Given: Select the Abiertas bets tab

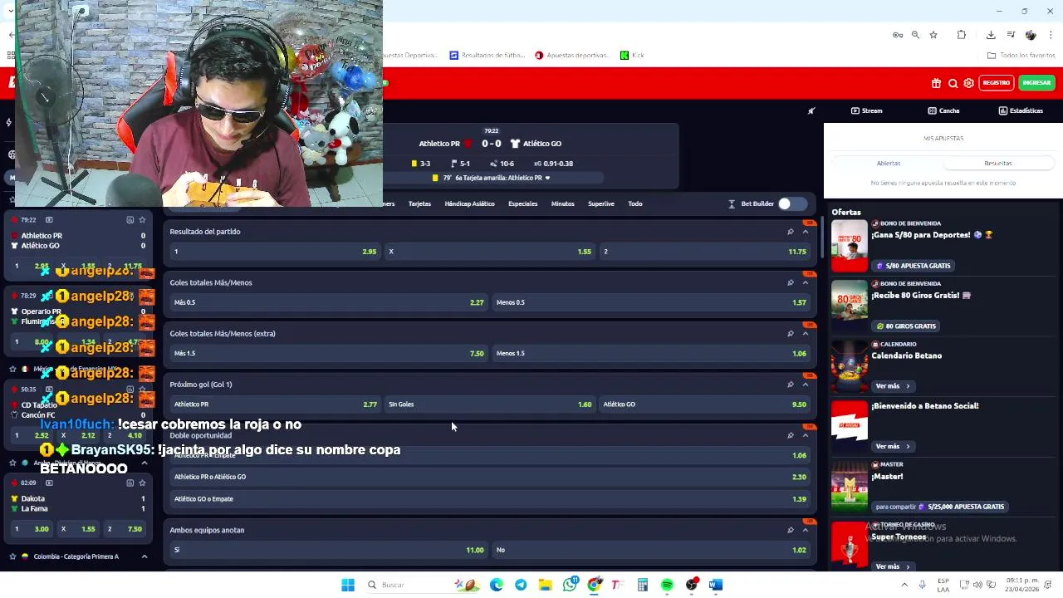Looking at the screenshot, I should [x=888, y=164].
